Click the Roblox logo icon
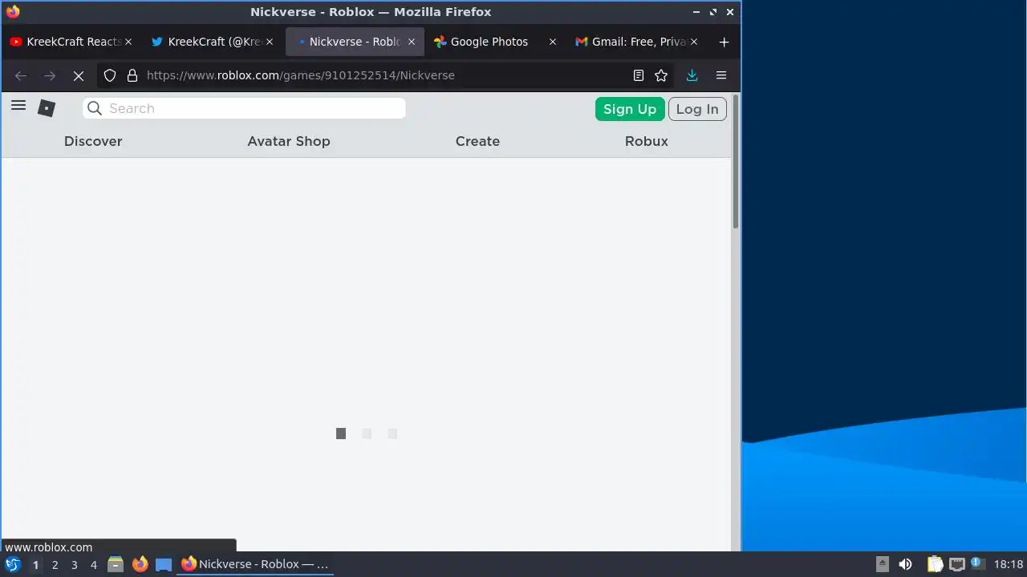The image size is (1027, 577). [x=47, y=108]
